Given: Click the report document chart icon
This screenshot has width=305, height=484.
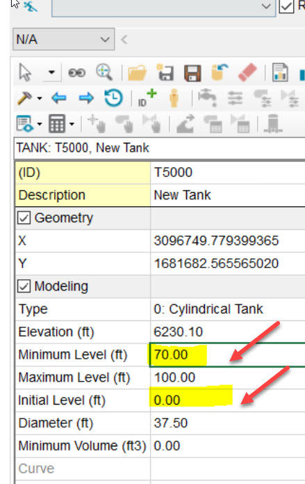Looking at the screenshot, I should click(280, 72).
